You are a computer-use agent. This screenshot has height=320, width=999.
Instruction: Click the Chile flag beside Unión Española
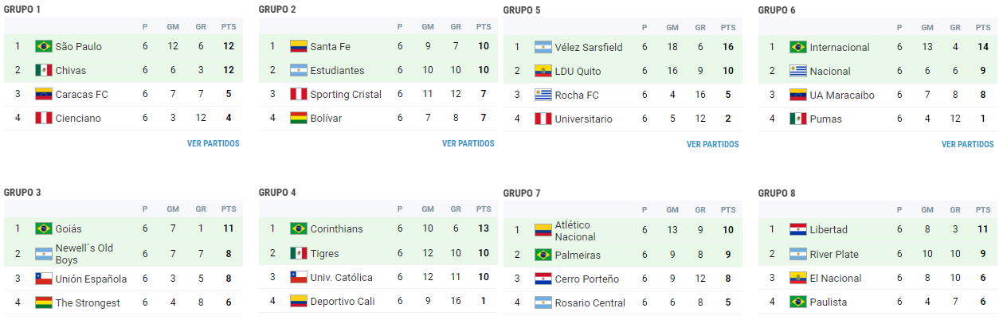tap(44, 279)
